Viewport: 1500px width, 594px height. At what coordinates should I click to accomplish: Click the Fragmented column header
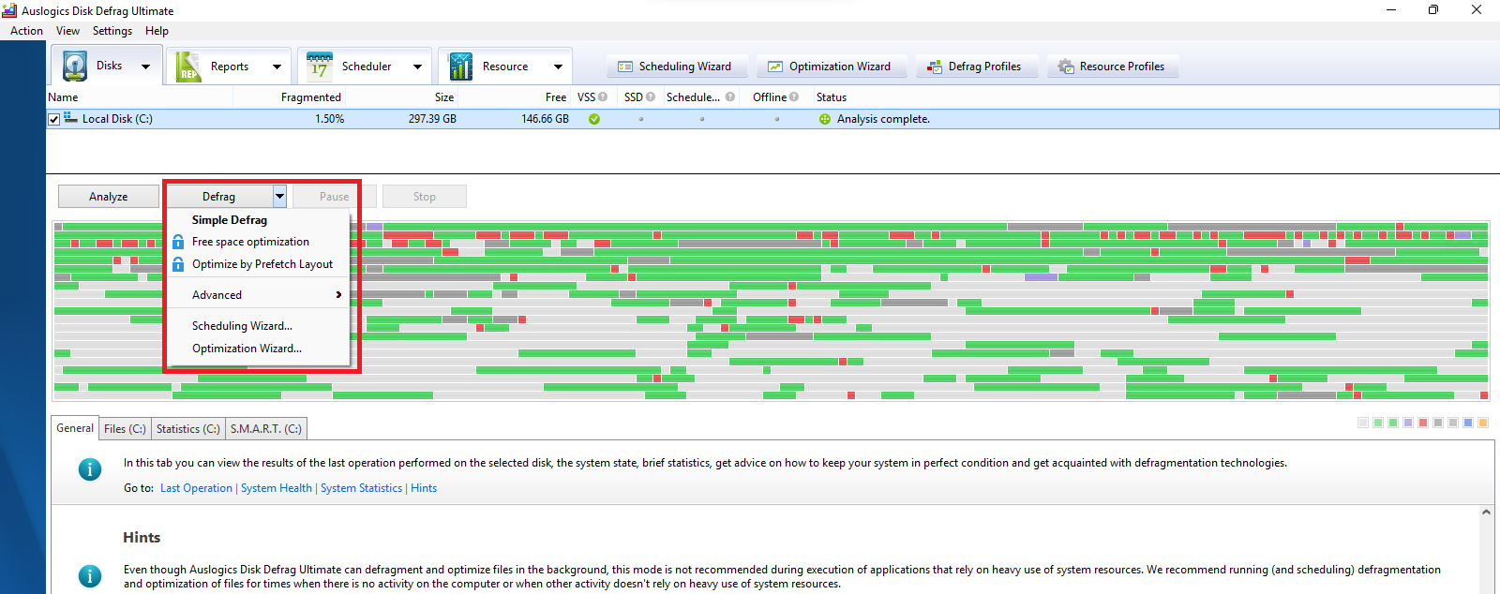coord(310,97)
